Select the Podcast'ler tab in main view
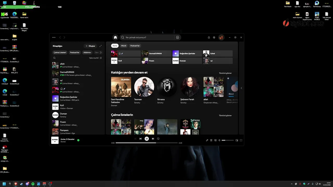Viewport: 333px width, 187px height. pos(135,46)
